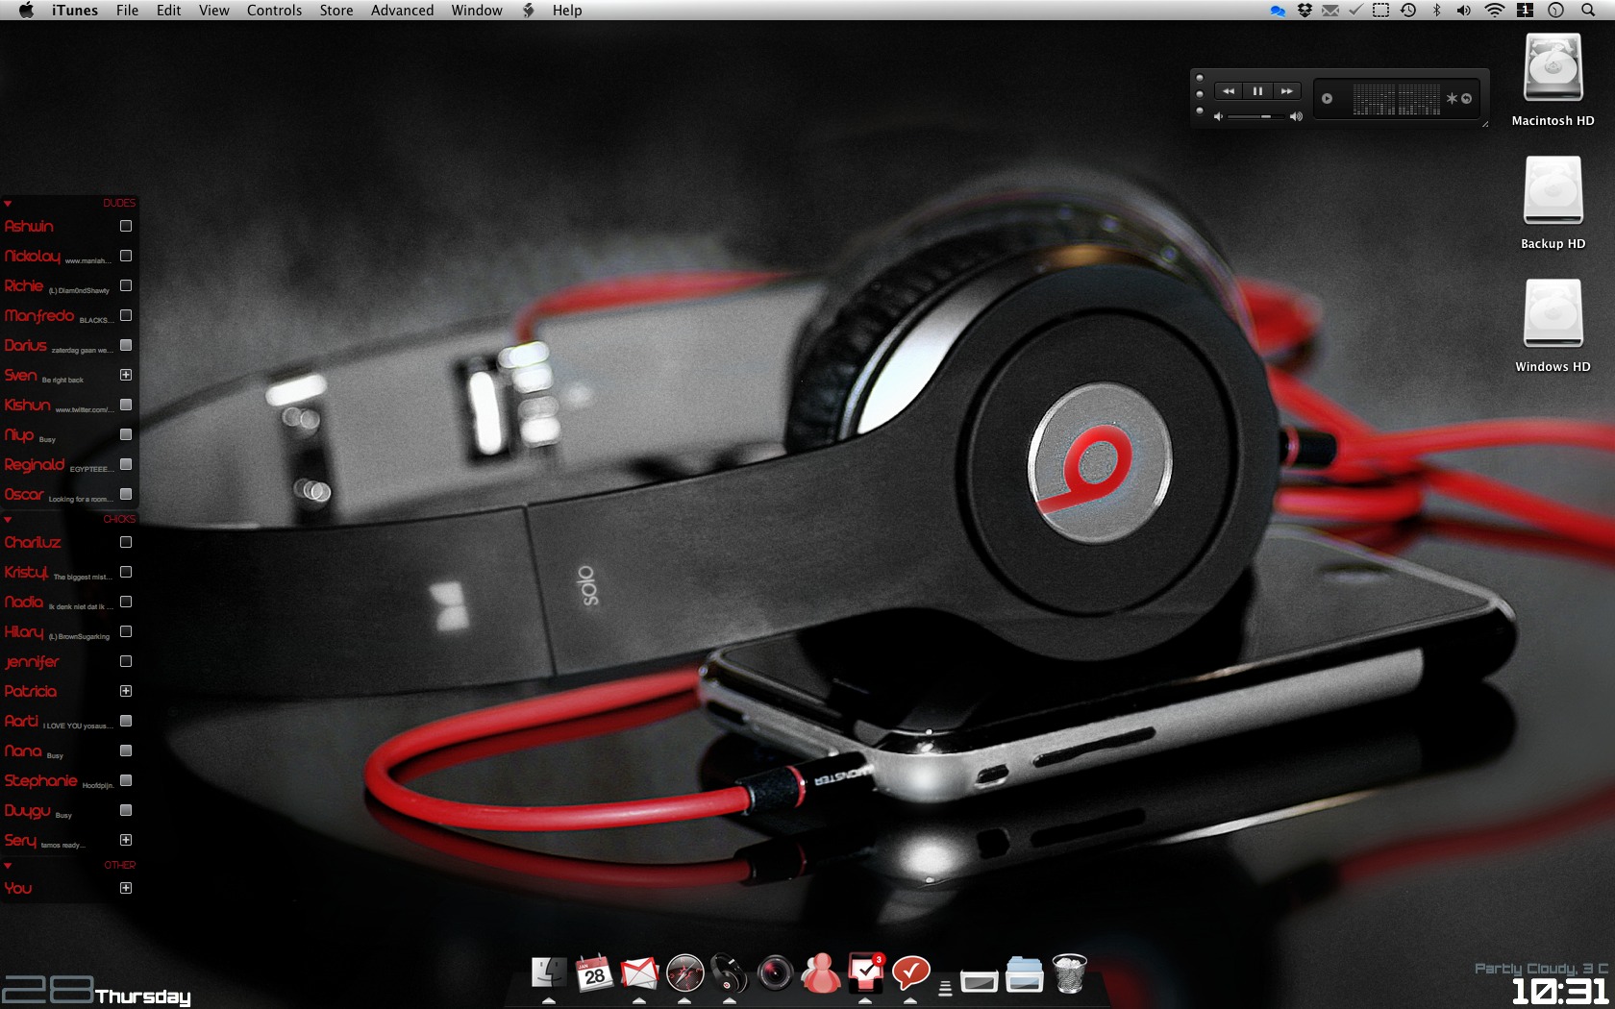Toggle the status box next to Nickolay

click(126, 256)
